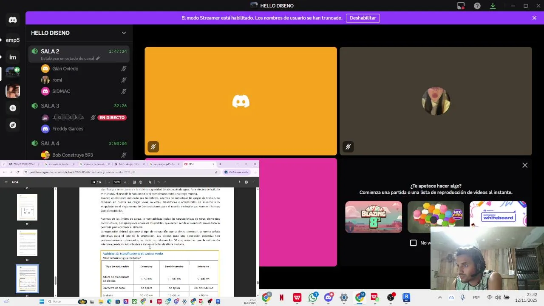Select the emp5 server in sidebar
This screenshot has height=306, width=544.
(13, 40)
